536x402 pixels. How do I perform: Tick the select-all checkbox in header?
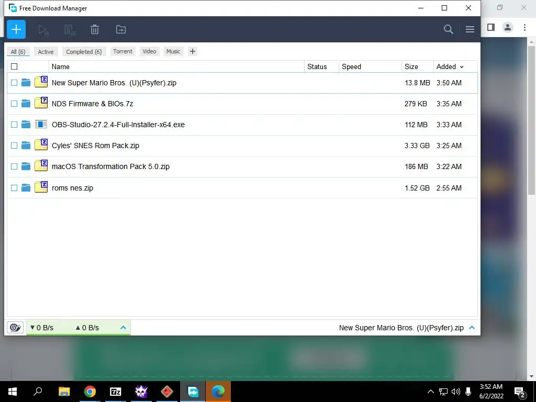(14, 66)
